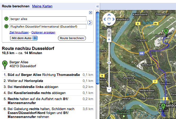Zoom out with the minus button

click(x=109, y=90)
